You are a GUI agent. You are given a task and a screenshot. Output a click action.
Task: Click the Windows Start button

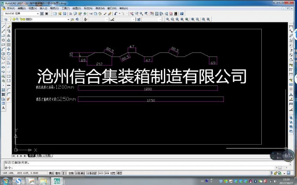[x=4, y=181]
